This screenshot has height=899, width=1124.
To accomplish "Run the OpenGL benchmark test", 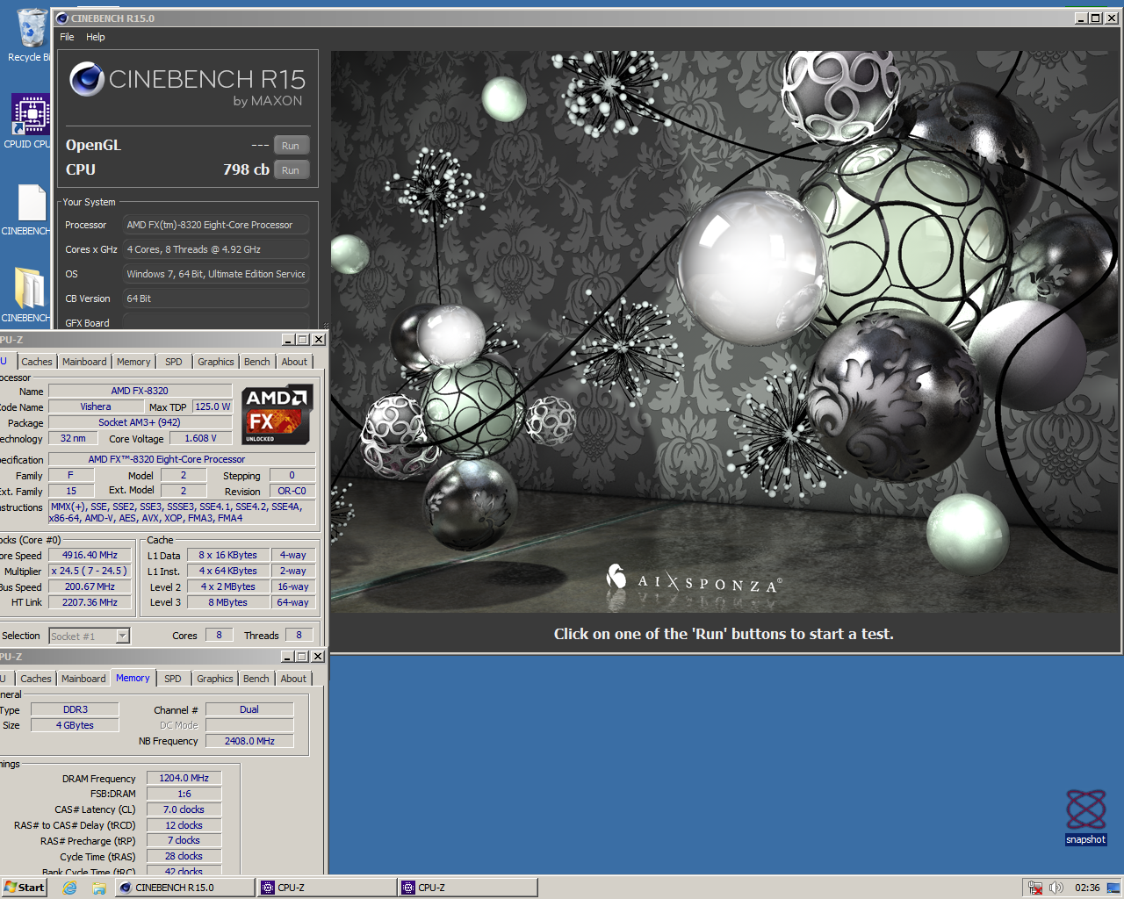I will (x=291, y=146).
